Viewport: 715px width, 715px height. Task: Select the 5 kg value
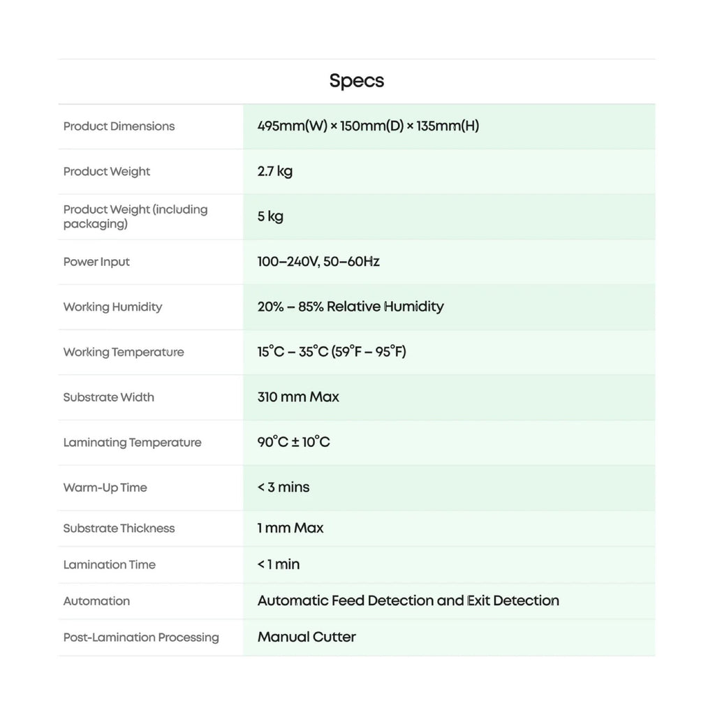(x=270, y=216)
